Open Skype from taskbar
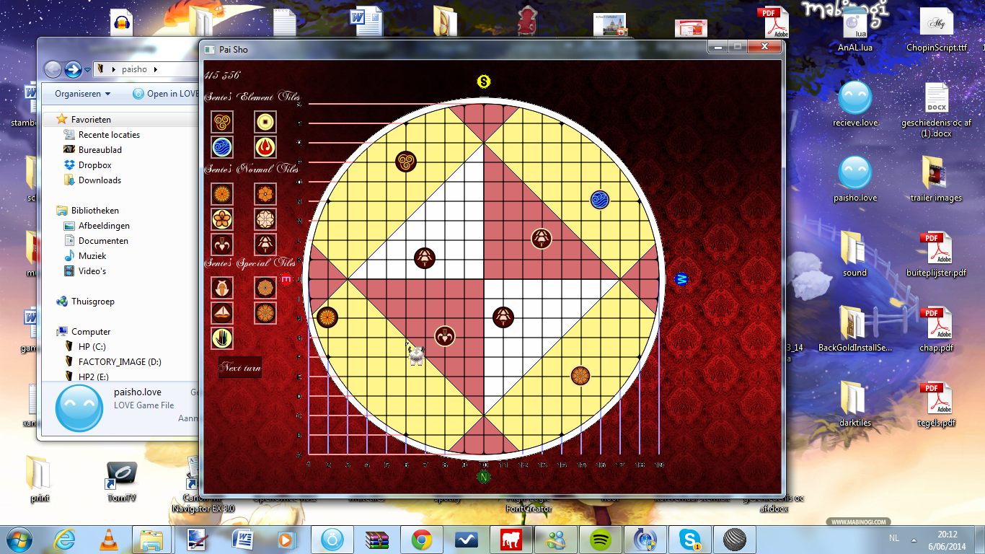Screen dimensions: 985x554 [689, 539]
